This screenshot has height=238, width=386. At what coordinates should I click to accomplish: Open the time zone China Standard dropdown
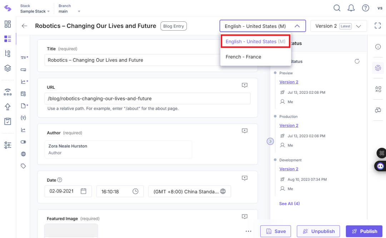pos(189,191)
